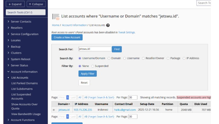Expand the jetswu.id row plus icon
This screenshot has height=124, width=219.
pos(54,110)
